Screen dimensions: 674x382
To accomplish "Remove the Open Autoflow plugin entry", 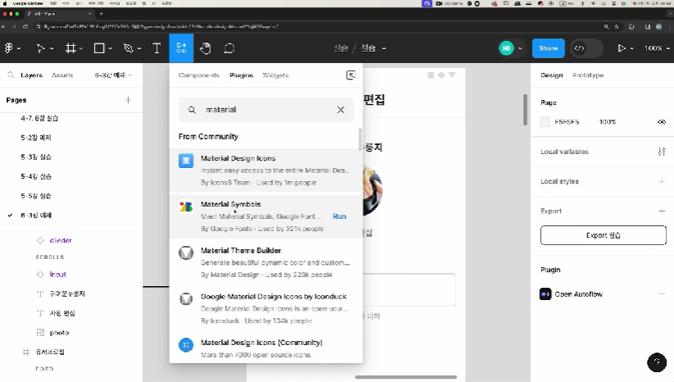I will point(662,294).
